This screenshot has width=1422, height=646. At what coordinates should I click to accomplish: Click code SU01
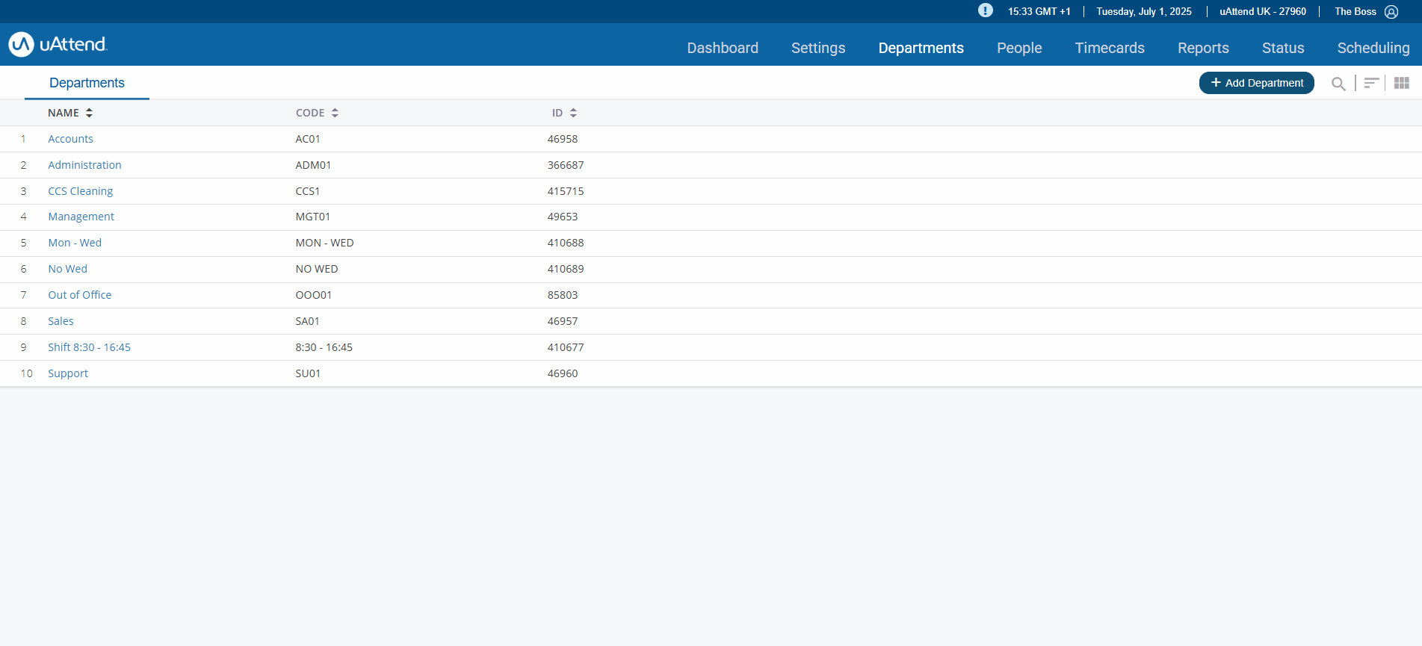(308, 373)
